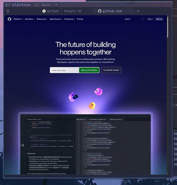
Task: Click the Copilot chat icon in editor sidebar
Action: pyautogui.click(x=23, y=145)
